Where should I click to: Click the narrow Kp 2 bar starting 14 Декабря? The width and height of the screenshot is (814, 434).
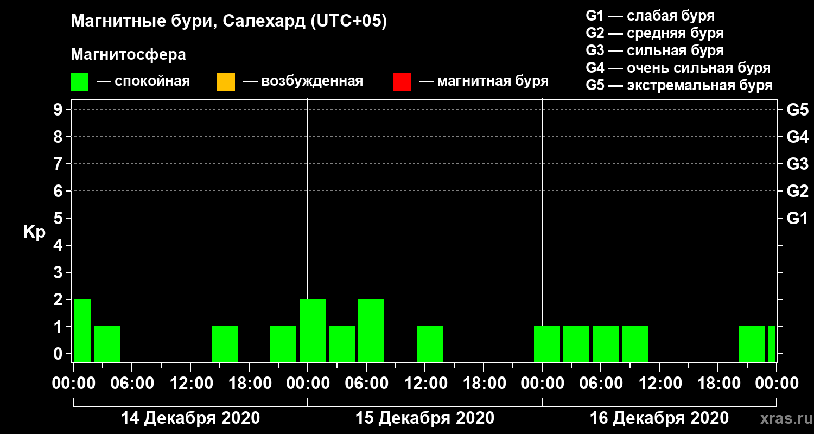pyautogui.click(x=82, y=330)
